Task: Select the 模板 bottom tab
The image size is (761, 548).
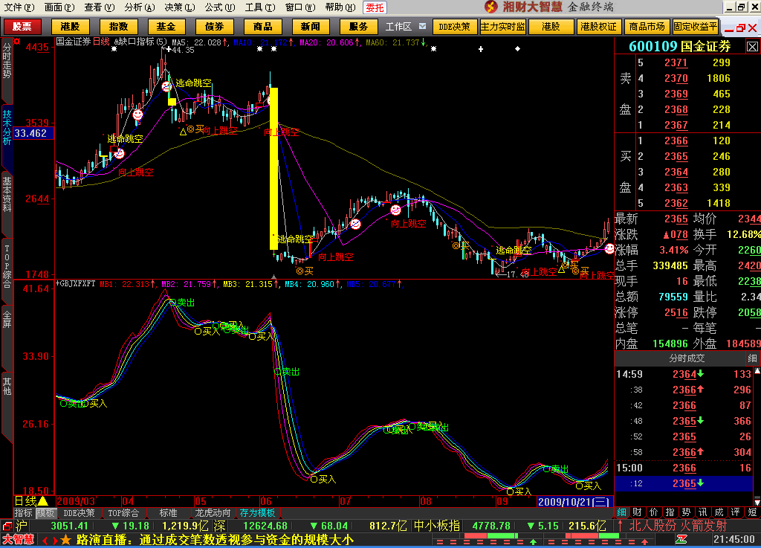Action: point(45,513)
